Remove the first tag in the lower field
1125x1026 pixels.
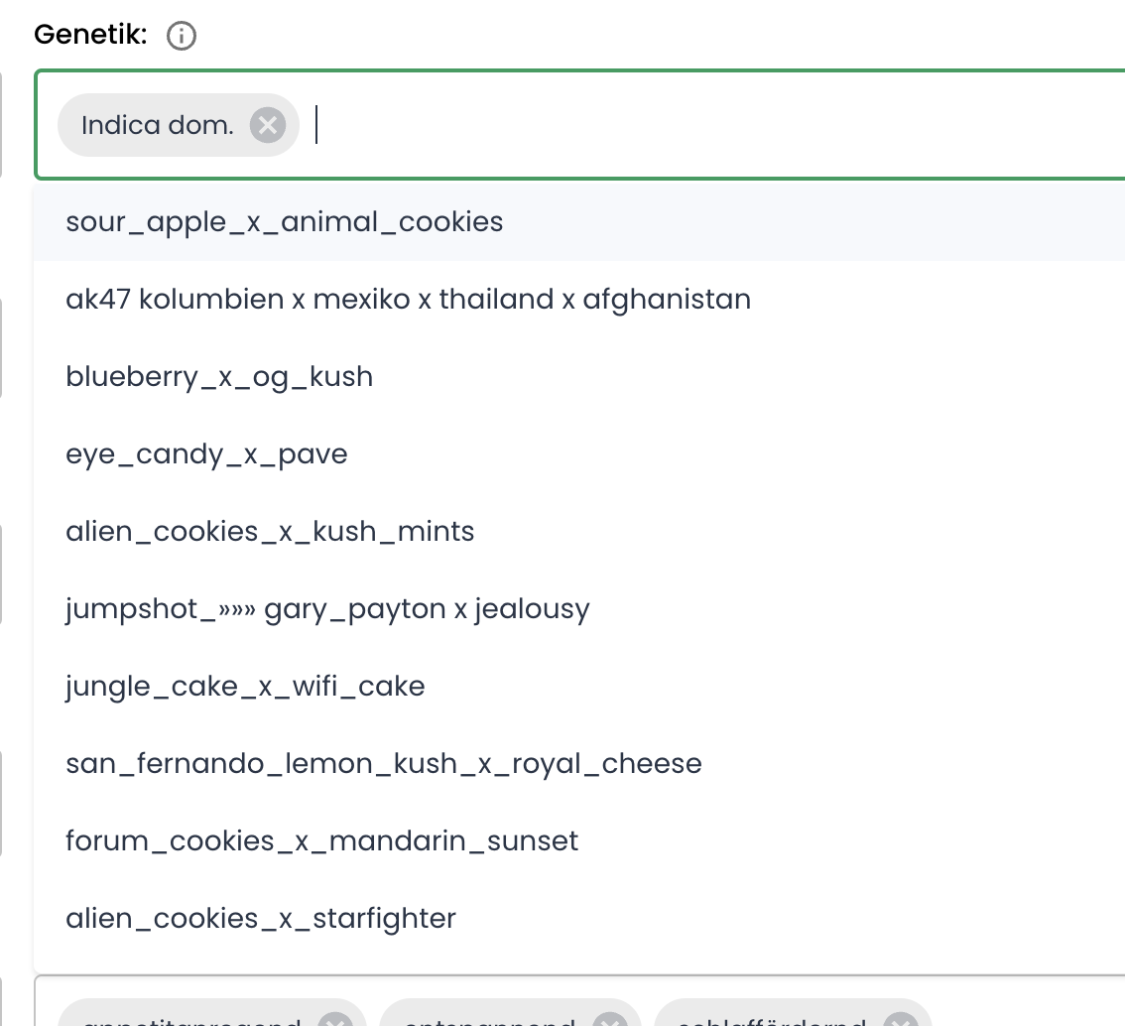[x=335, y=1019]
